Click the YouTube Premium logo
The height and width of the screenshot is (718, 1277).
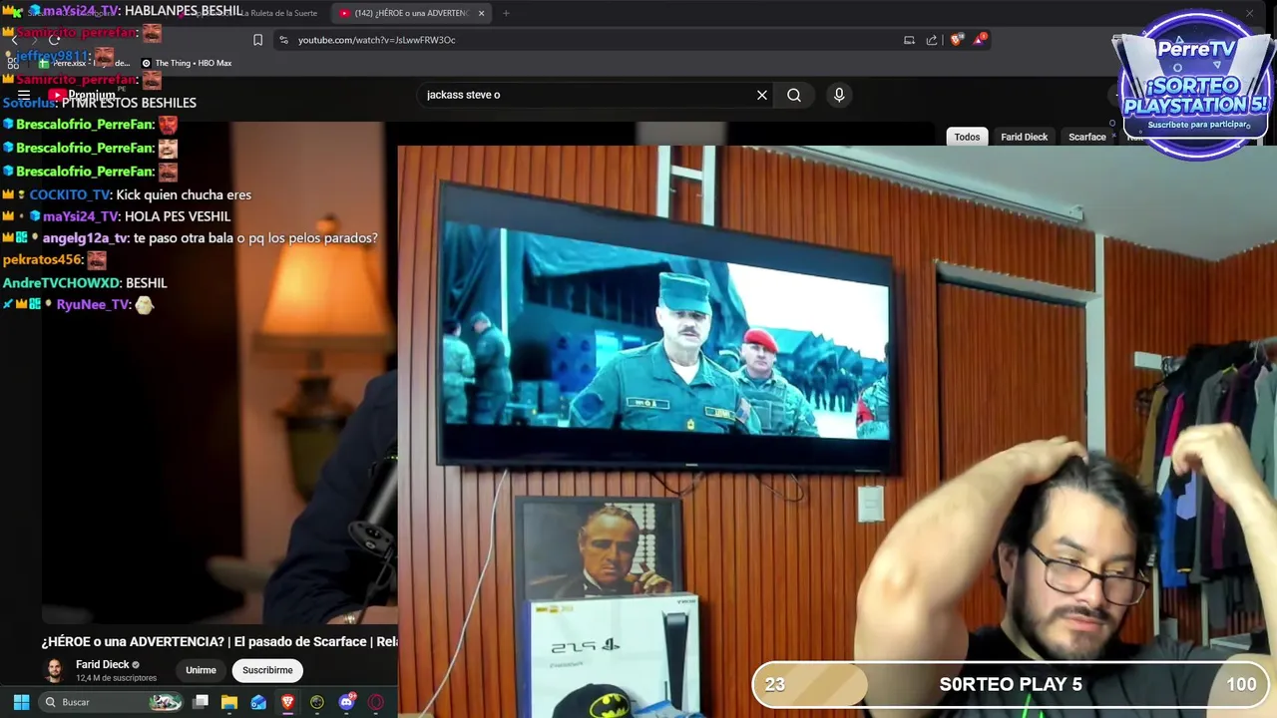[82, 95]
